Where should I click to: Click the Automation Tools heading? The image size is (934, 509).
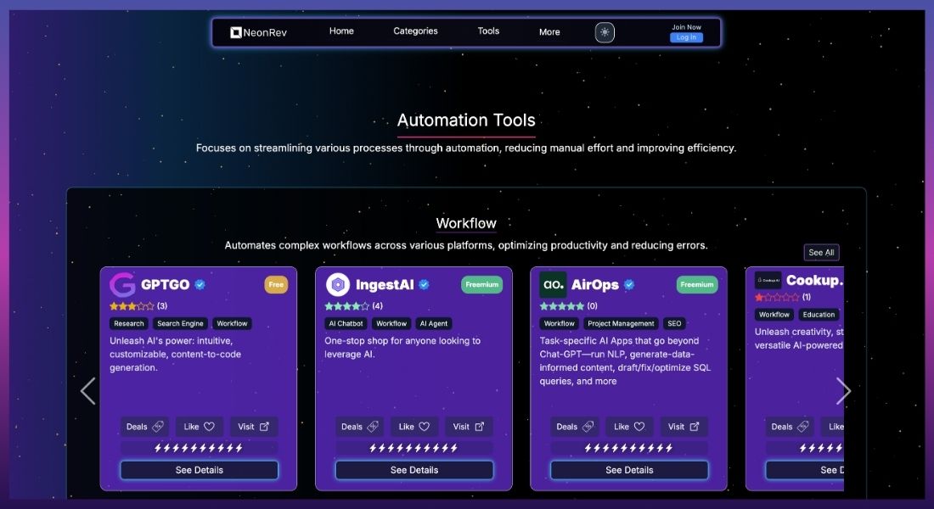[x=466, y=120]
